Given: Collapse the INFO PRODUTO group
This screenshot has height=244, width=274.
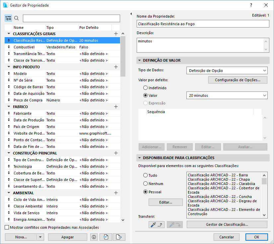Looking at the screenshot, I should coord(9,67).
